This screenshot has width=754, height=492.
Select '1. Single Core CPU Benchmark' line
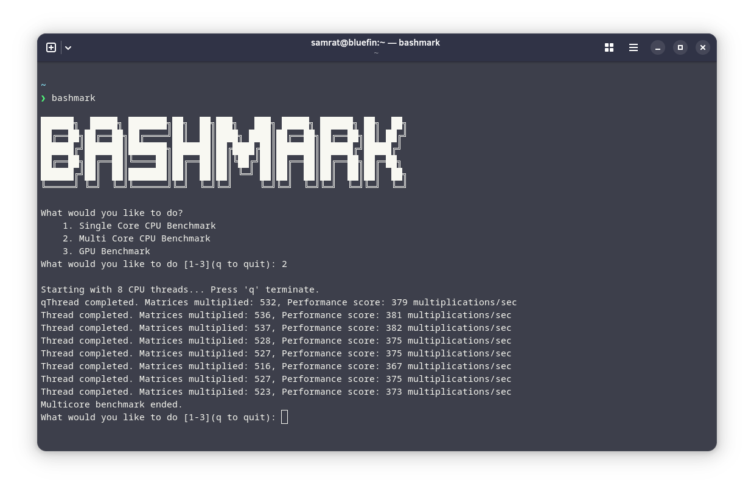(x=139, y=226)
